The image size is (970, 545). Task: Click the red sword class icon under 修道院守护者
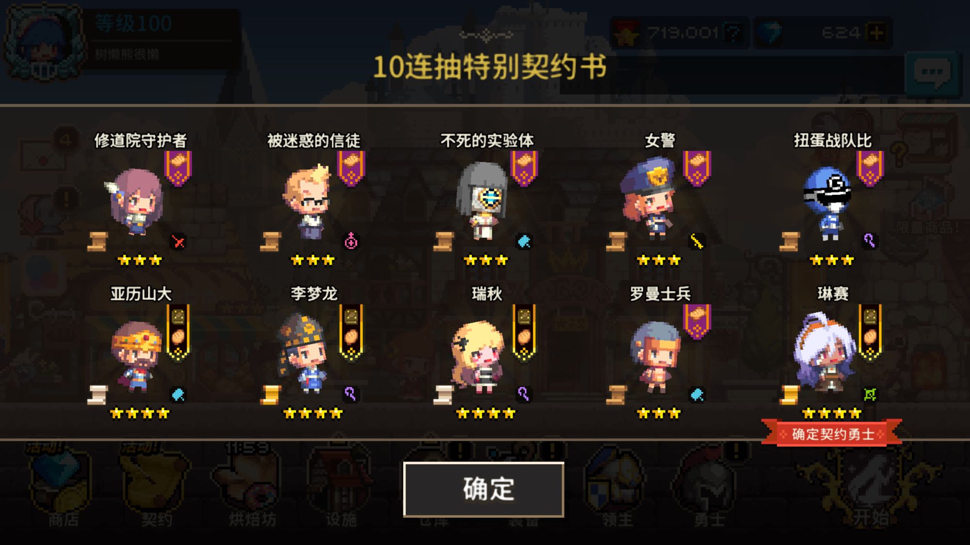point(178,241)
